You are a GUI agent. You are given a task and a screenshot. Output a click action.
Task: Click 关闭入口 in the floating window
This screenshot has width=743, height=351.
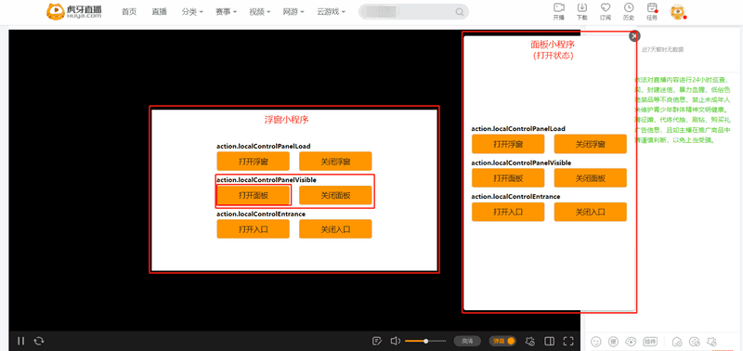[335, 229]
